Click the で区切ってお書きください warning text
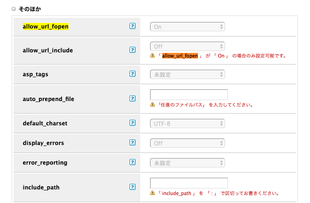 pos(250,193)
